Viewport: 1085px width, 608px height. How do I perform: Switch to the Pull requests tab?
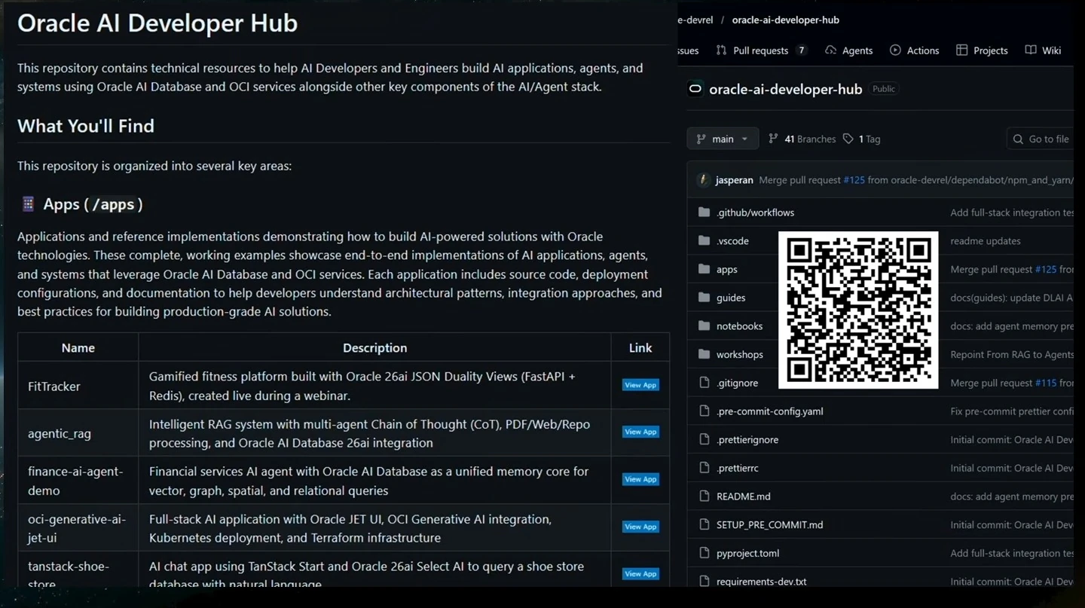pos(761,50)
